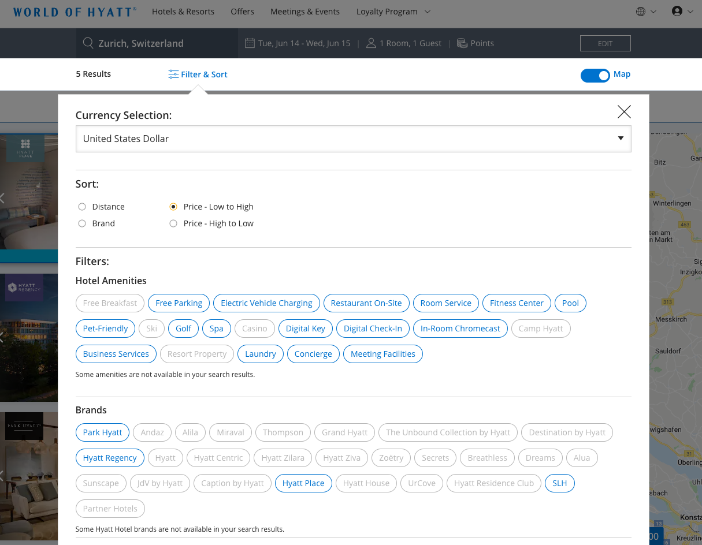Screen dimensions: 702x545
Task: Select the Fitness Center amenity filter
Action: 517,303
